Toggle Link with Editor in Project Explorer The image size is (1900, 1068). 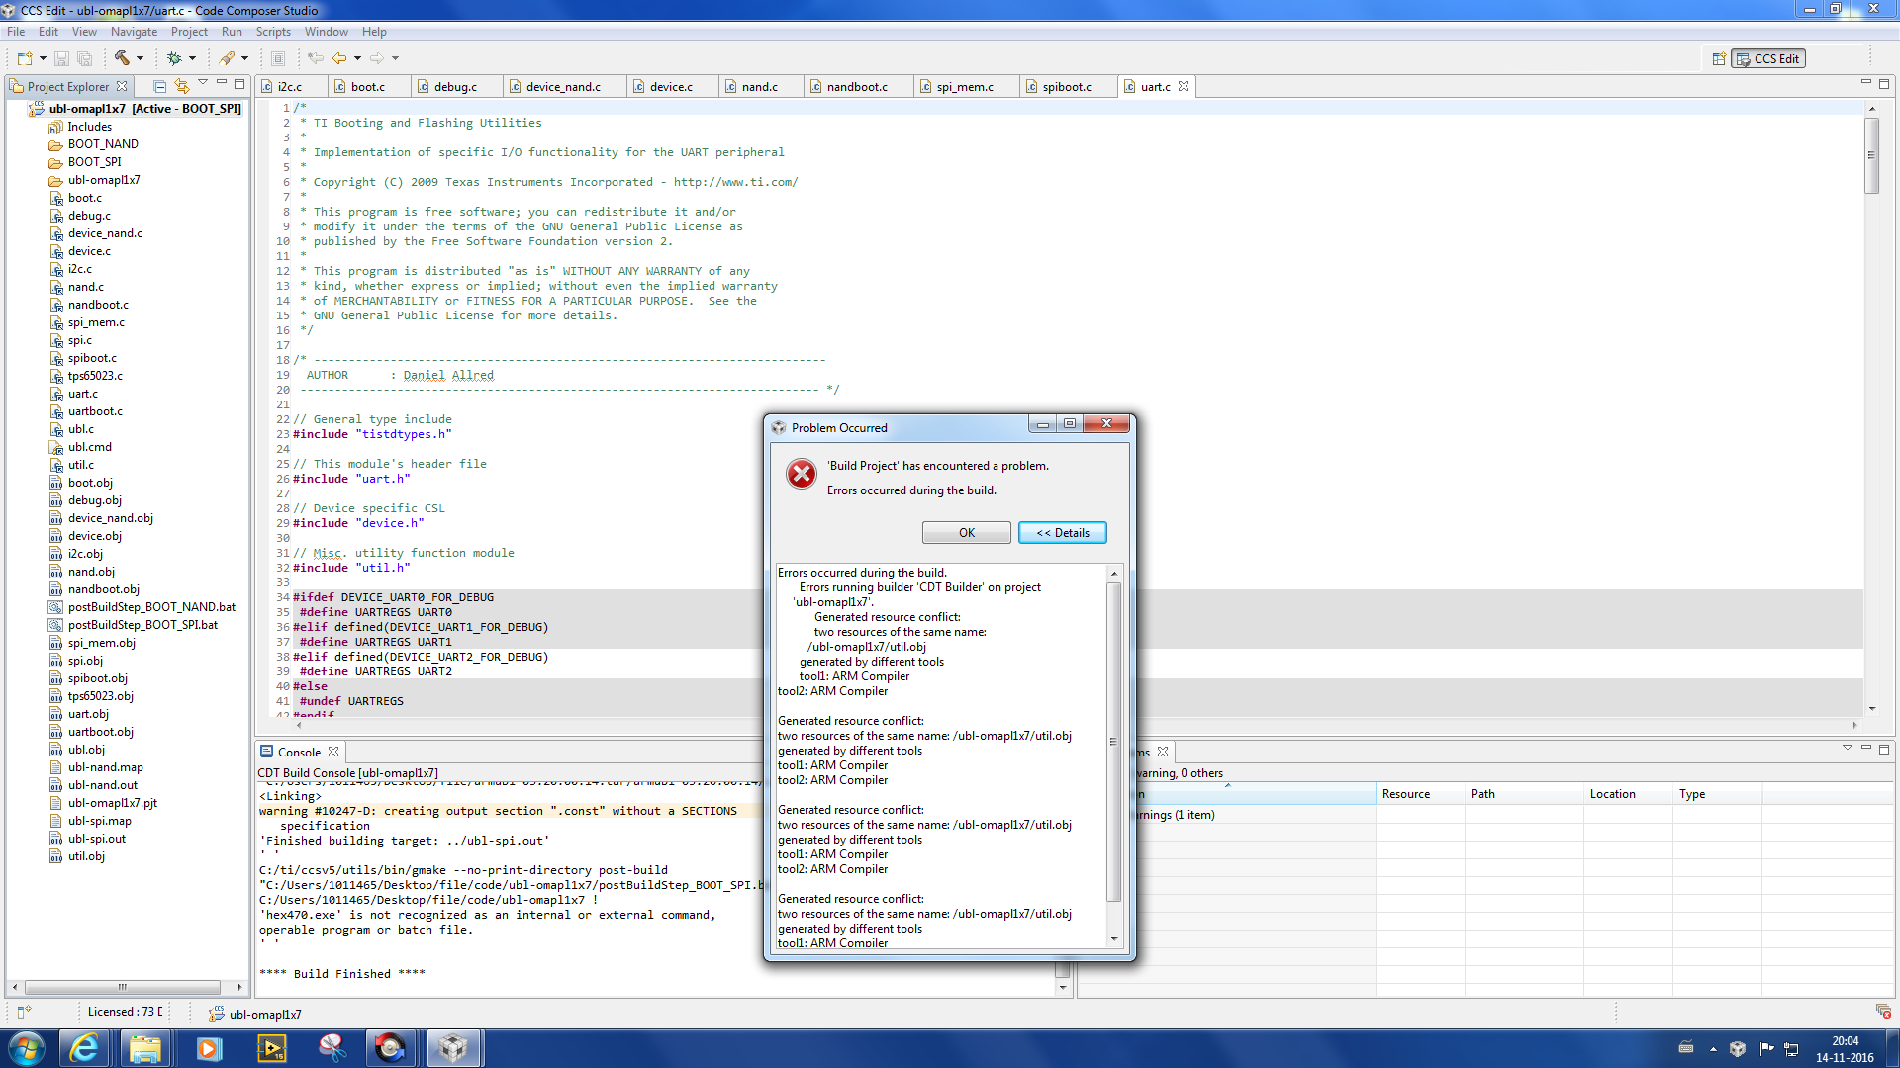[181, 86]
